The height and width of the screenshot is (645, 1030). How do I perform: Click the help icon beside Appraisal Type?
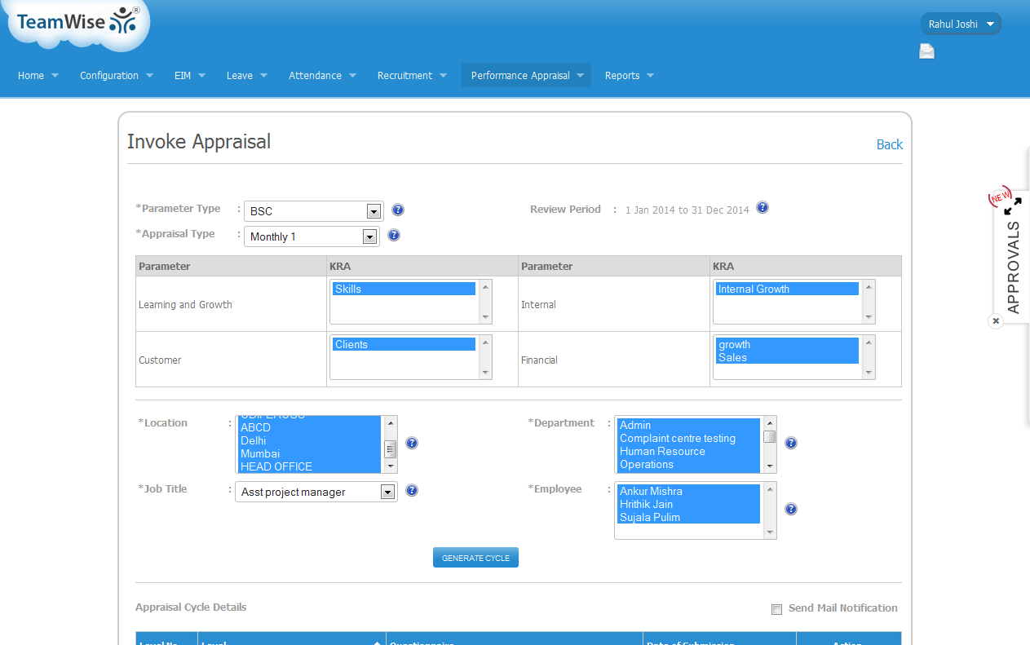(394, 236)
